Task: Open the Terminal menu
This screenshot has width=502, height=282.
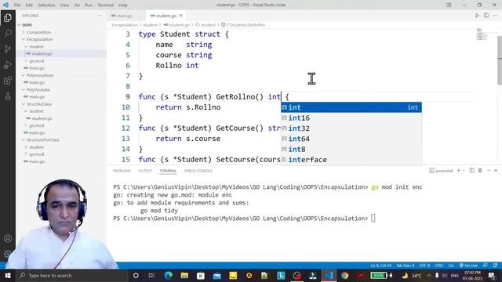Action: [x=105, y=5]
